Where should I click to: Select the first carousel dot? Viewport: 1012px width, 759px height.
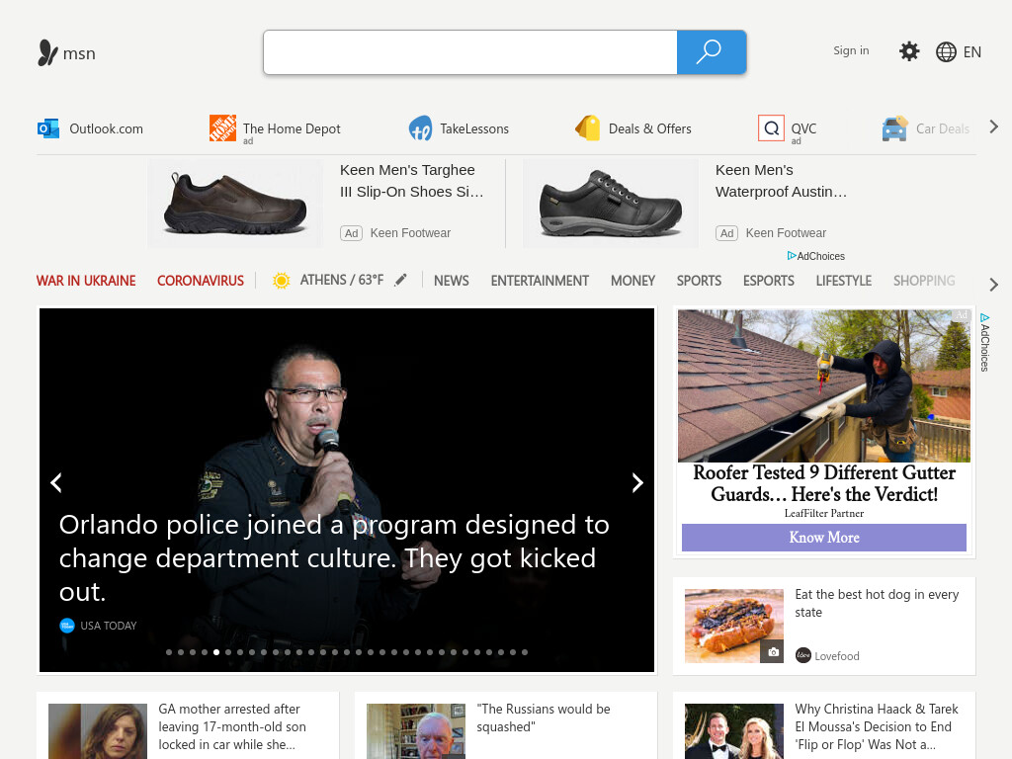click(x=168, y=652)
